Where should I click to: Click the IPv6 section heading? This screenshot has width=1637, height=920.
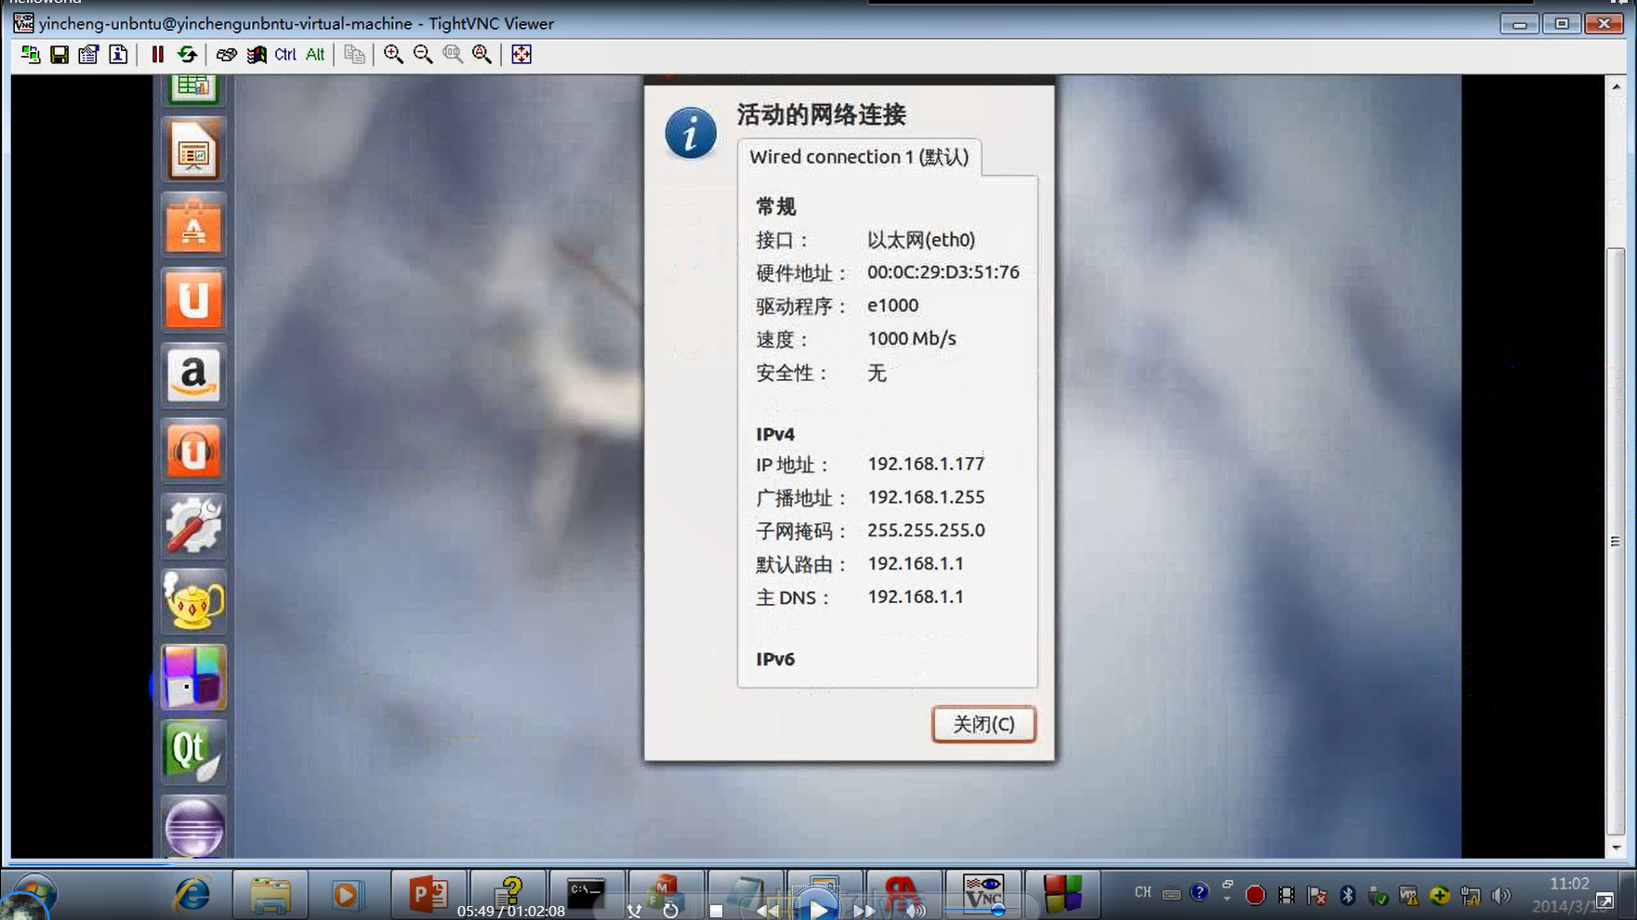click(775, 659)
